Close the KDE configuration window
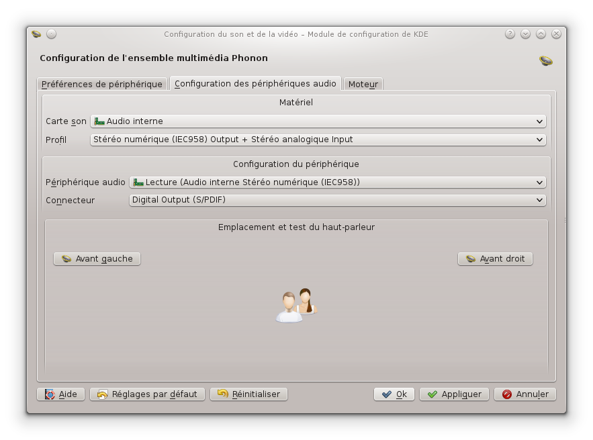 point(556,34)
